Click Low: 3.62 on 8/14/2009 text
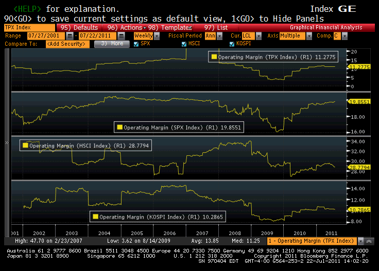Screen dimensions: 379x271 [x=139, y=241]
